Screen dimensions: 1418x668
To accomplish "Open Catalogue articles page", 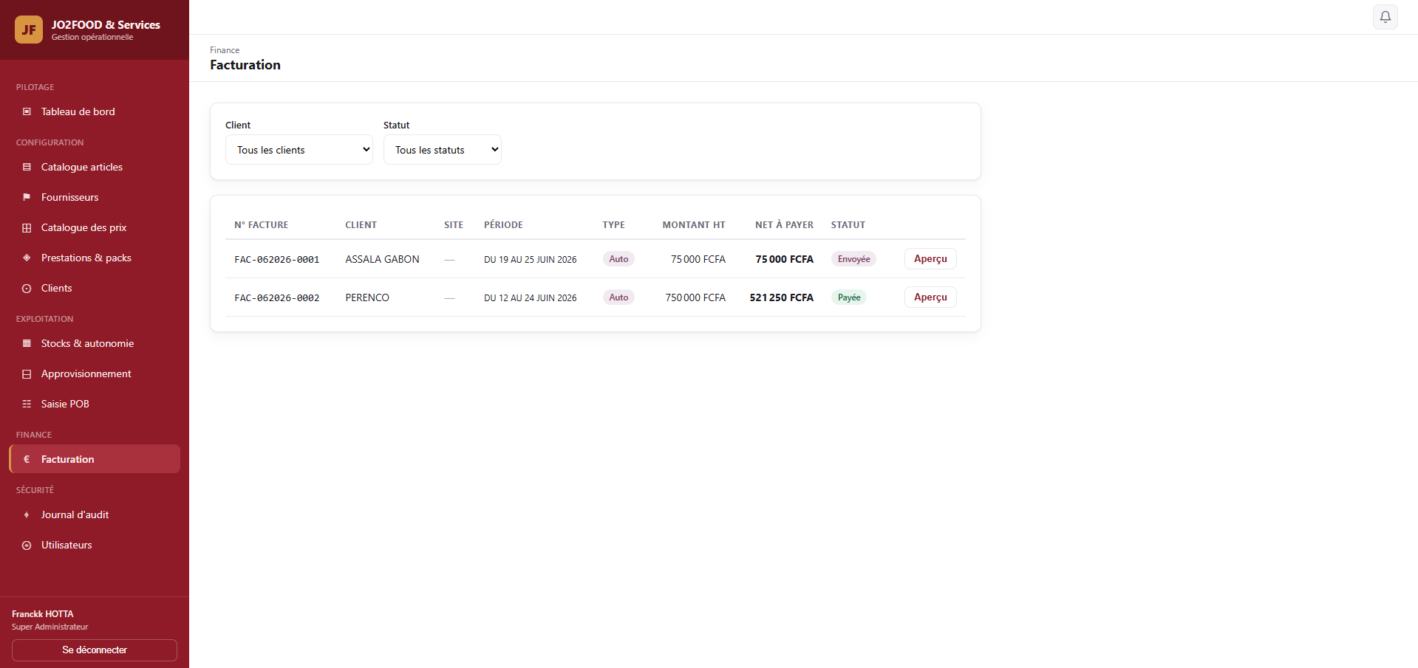I will pos(95,167).
